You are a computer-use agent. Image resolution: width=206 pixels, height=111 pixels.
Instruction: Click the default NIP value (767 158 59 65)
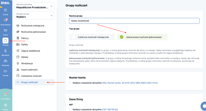pos(110,110)
